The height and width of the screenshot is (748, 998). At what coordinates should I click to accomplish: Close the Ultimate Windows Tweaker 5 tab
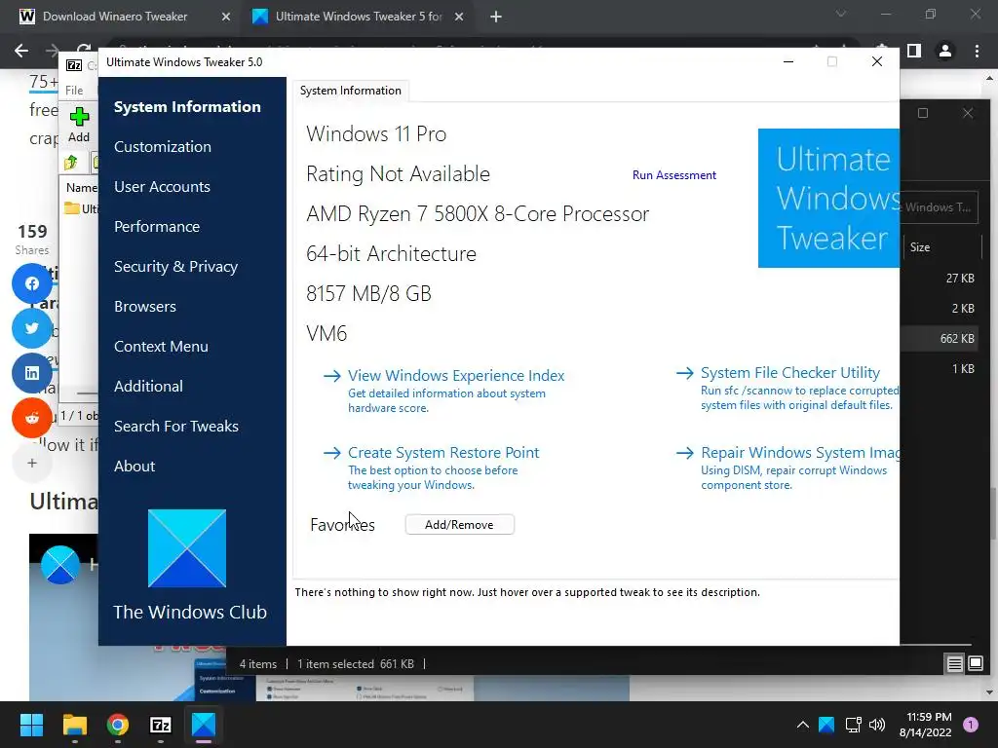[459, 18]
